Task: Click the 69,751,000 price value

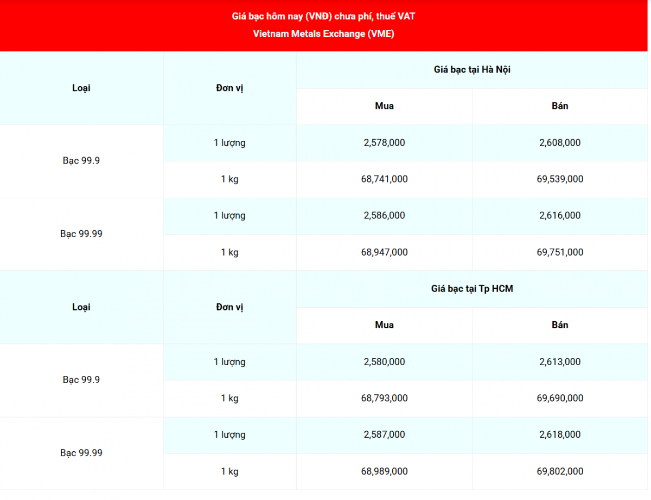Action: 560,252
